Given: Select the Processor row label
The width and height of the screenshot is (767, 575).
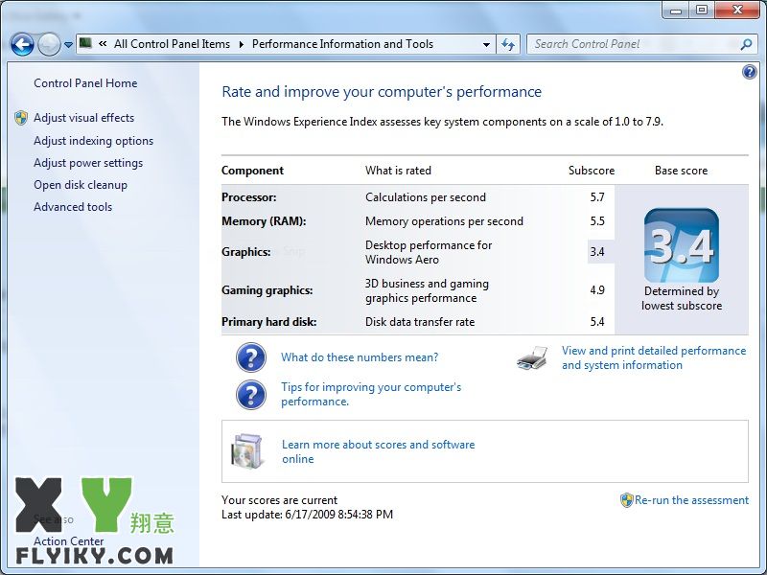Looking at the screenshot, I should [x=249, y=197].
